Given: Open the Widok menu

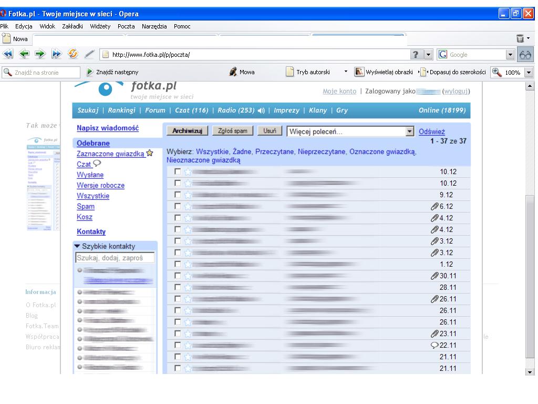Looking at the screenshot, I should [47, 26].
